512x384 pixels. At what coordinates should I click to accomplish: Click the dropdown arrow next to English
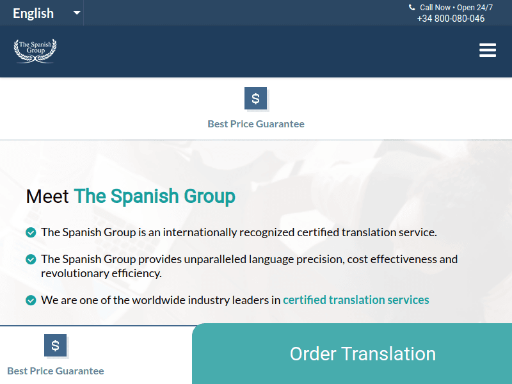[76, 13]
